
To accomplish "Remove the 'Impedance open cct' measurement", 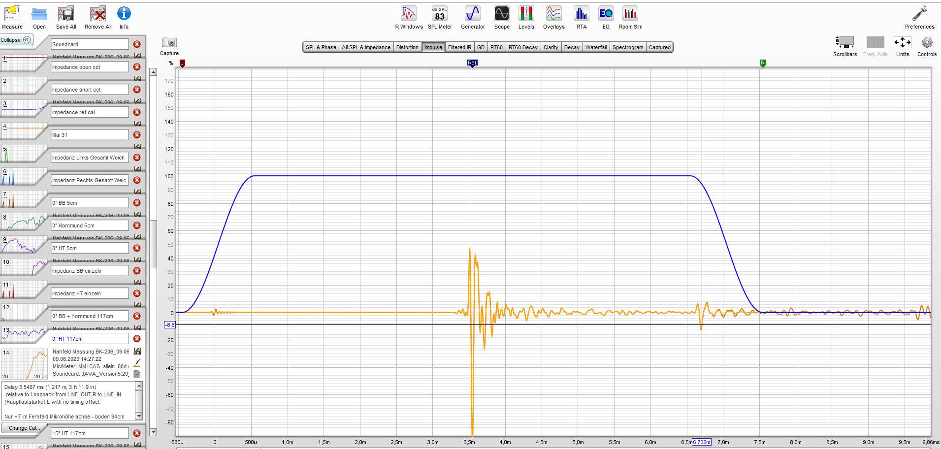I will coord(137,67).
